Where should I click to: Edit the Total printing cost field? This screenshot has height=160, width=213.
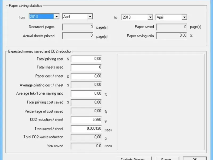86,59
